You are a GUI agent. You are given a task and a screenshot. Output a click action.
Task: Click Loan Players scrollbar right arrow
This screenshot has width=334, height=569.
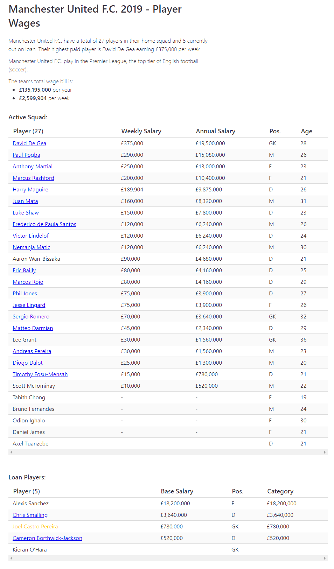(325, 558)
